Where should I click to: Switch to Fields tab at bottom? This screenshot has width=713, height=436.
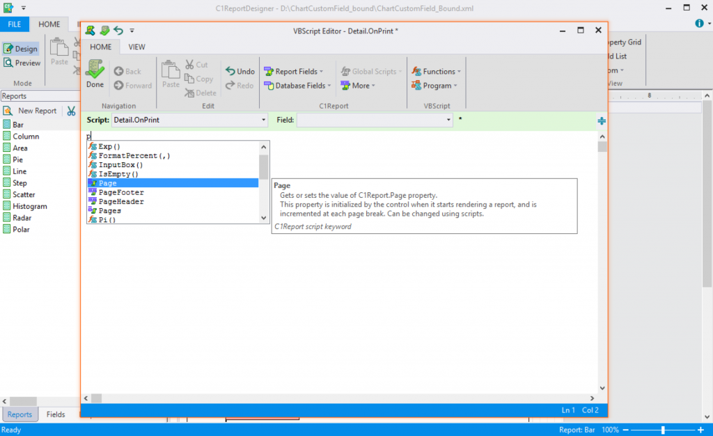(x=56, y=414)
